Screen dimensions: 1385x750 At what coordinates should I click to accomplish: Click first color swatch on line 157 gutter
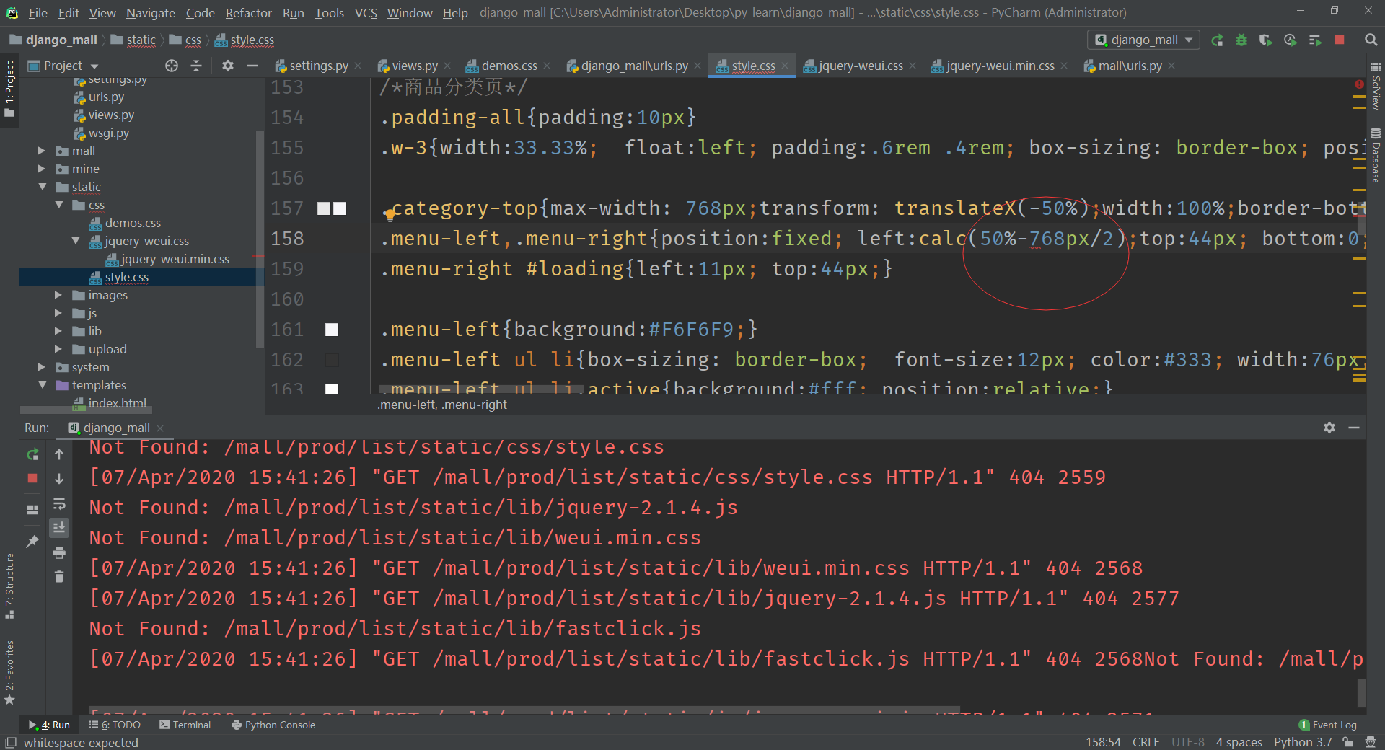point(324,208)
